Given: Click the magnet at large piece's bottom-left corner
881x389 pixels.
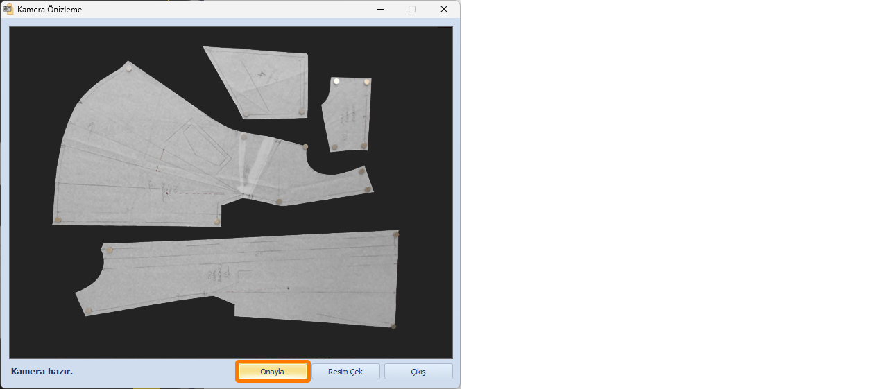Looking at the screenshot, I should pos(58,220).
